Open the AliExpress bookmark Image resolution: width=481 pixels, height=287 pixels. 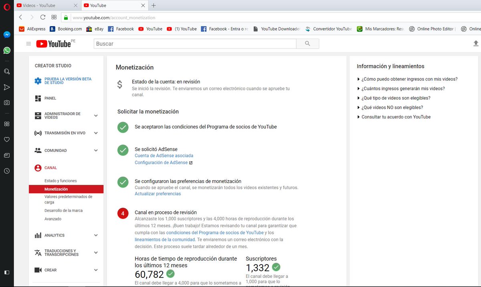32,29
